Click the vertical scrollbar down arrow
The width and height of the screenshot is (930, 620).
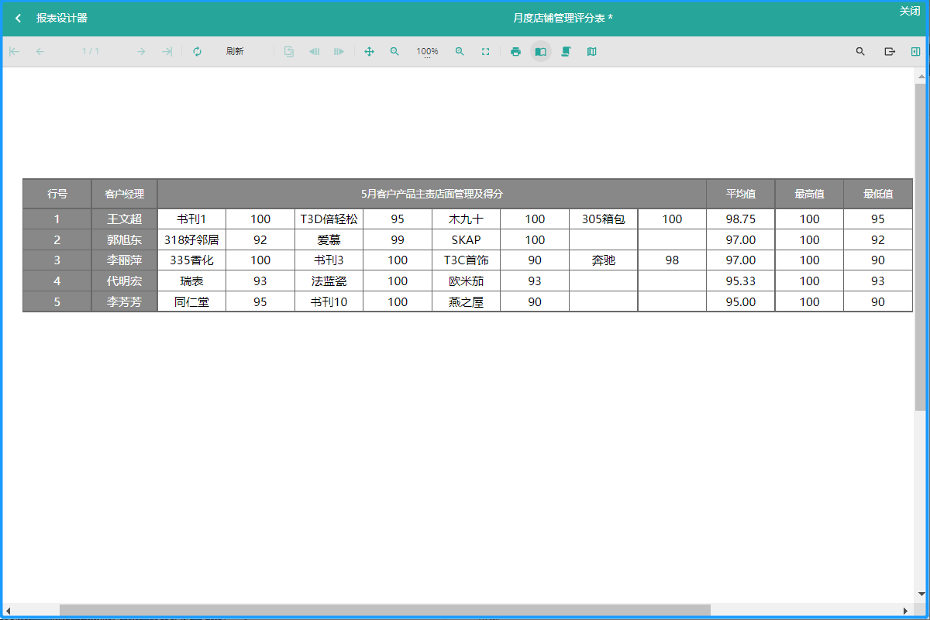click(x=921, y=594)
